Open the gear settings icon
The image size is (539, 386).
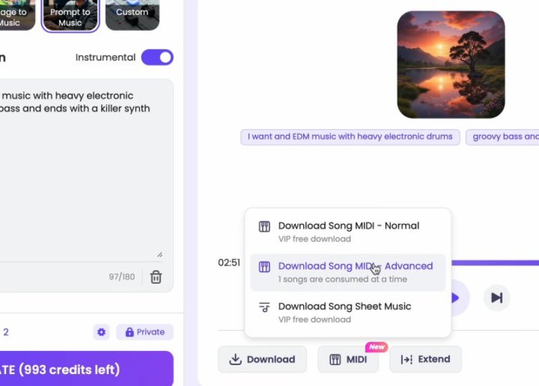point(102,332)
